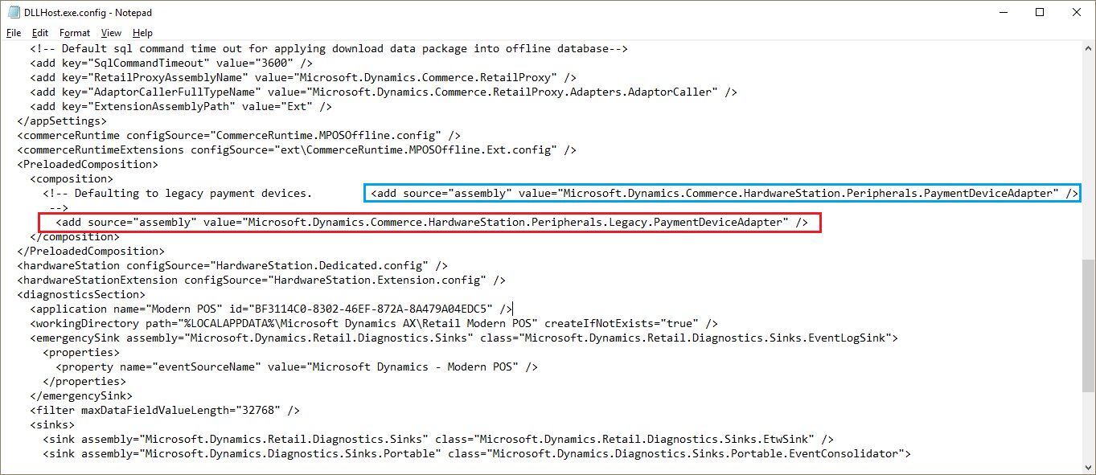Open the Help menu
The height and width of the screenshot is (475, 1096).
tap(142, 33)
